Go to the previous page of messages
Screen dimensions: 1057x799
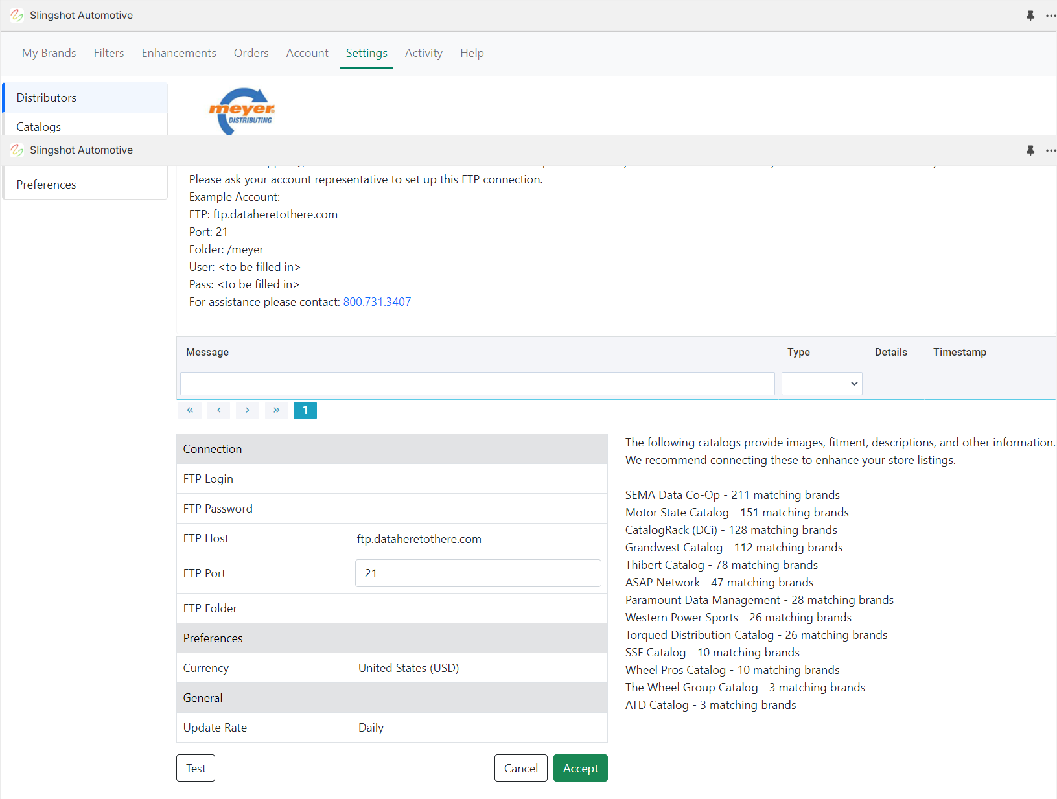click(x=219, y=410)
